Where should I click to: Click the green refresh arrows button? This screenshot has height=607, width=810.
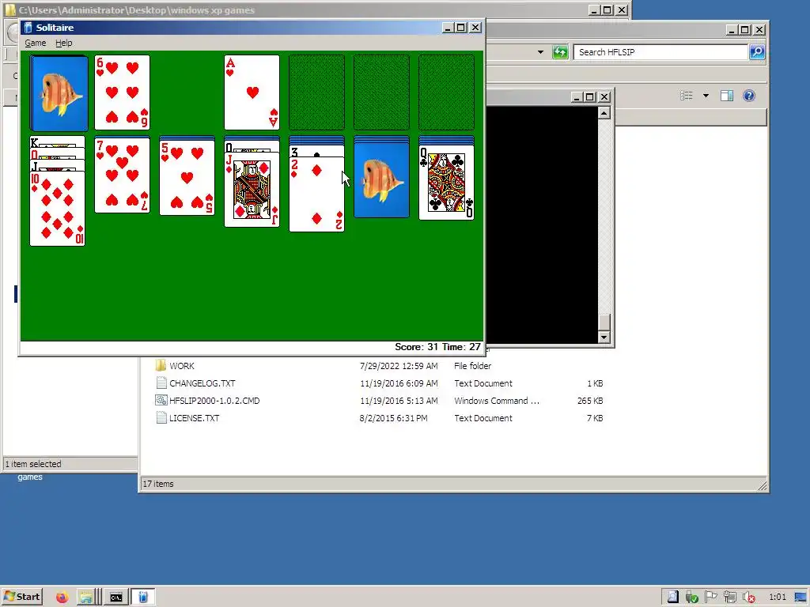pyautogui.click(x=559, y=52)
